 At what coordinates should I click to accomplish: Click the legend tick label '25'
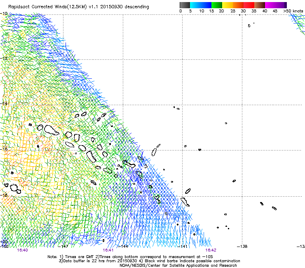(233, 11)
